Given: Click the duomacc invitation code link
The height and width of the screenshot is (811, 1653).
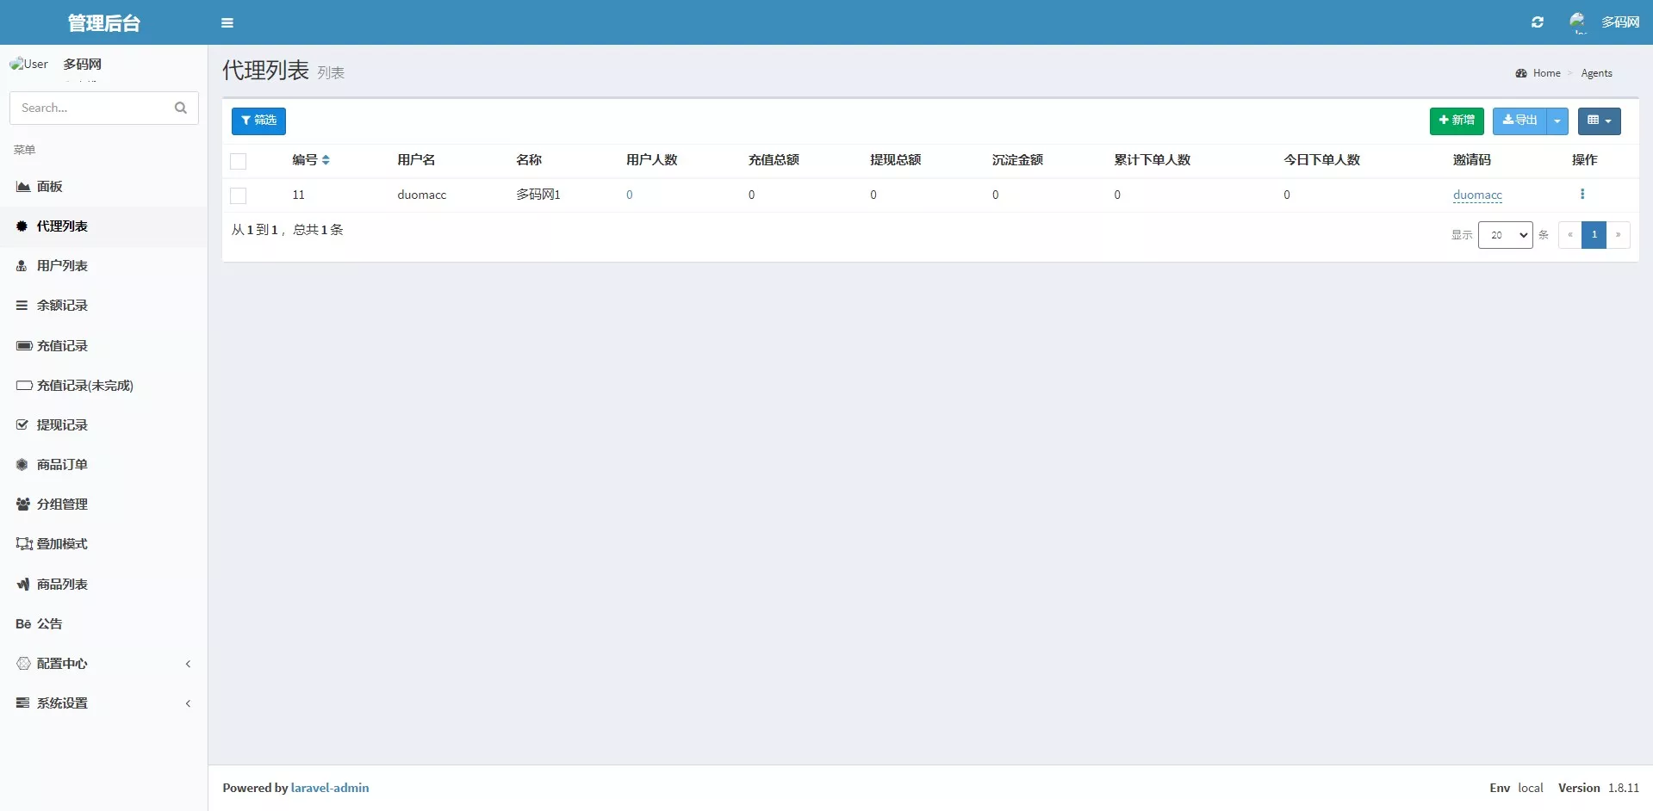Looking at the screenshot, I should [1477, 195].
